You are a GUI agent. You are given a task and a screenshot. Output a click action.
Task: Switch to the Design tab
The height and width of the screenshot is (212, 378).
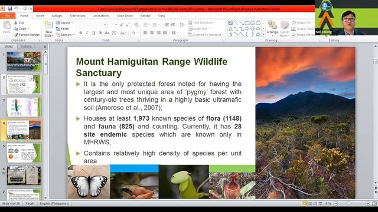57,16
